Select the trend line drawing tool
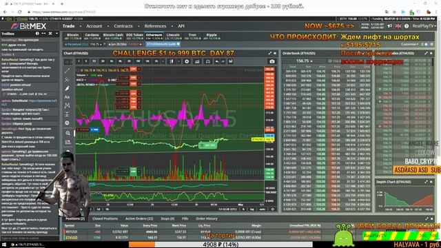 coord(68,70)
